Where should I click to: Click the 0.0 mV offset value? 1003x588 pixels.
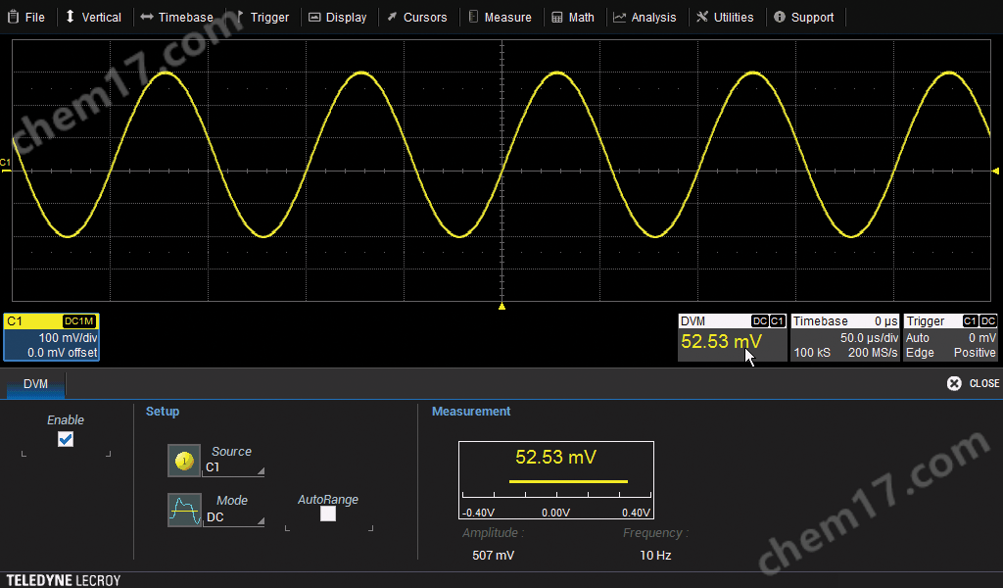tap(62, 353)
